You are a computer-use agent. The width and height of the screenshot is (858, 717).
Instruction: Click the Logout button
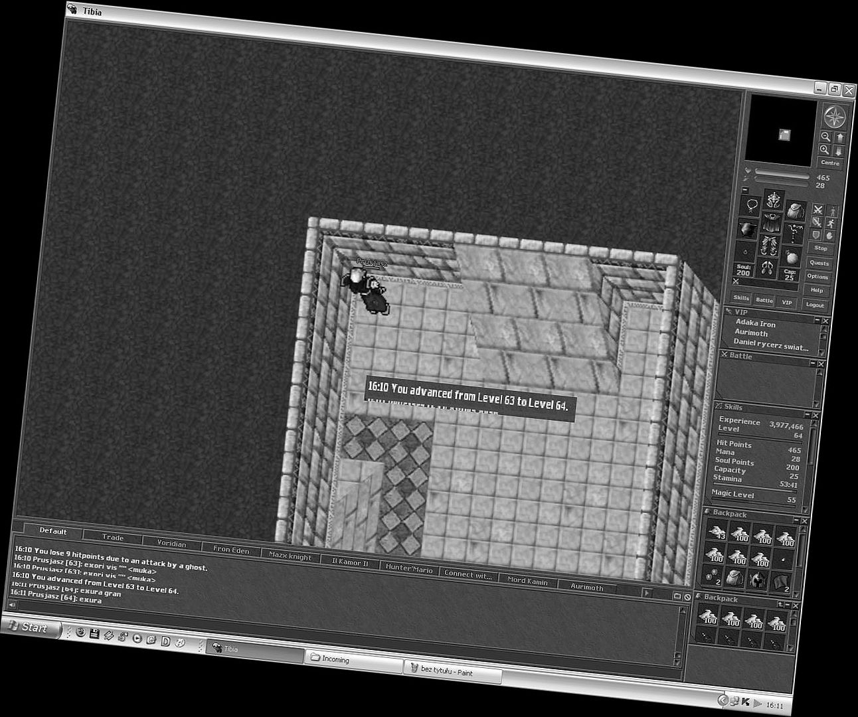pyautogui.click(x=814, y=305)
